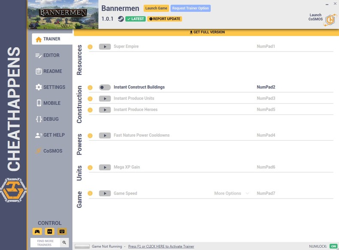Enable the Game Speed cheat
This screenshot has height=250, width=339.
pyautogui.click(x=105, y=193)
